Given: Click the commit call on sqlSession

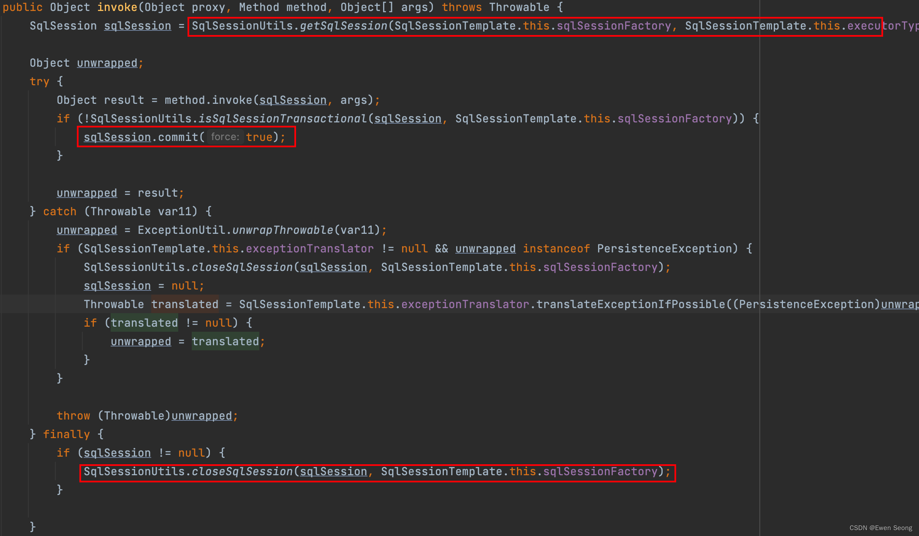Looking at the screenshot, I should point(178,137).
